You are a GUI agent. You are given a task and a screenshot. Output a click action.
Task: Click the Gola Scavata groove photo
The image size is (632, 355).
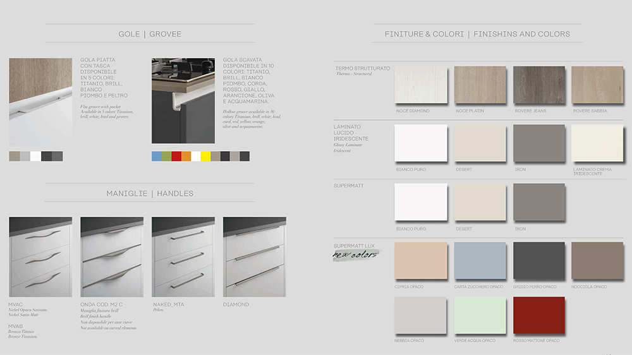pyautogui.click(x=183, y=101)
